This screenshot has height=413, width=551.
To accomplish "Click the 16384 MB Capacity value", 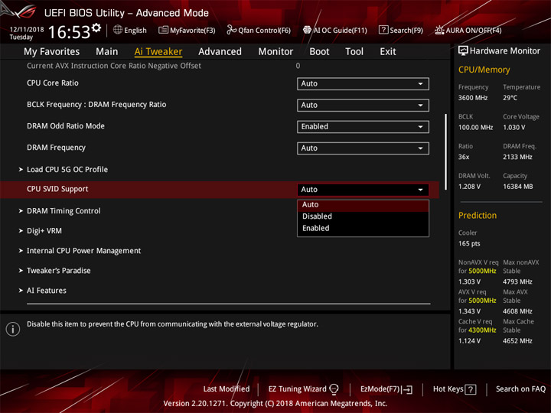I will [x=518, y=187].
